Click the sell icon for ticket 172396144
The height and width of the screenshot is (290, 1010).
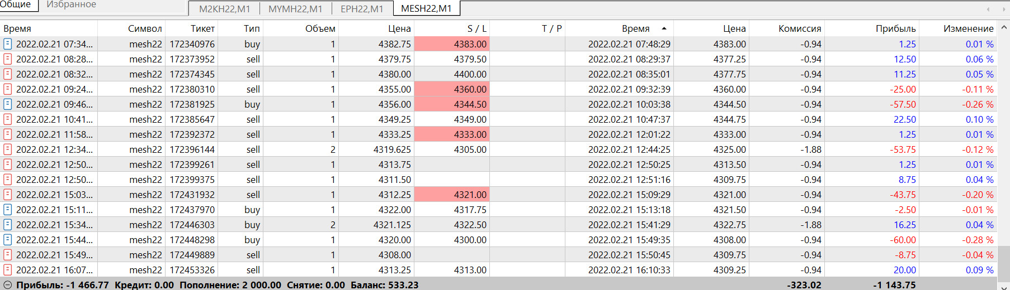[8, 149]
